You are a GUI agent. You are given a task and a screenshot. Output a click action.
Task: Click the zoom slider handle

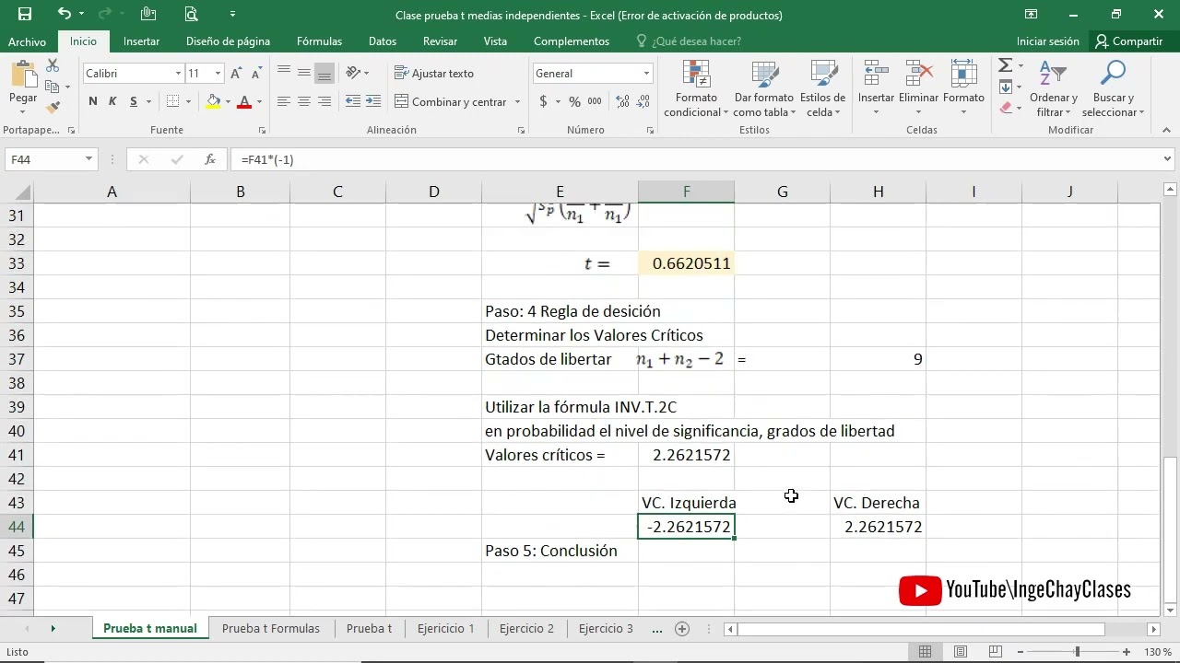1077,652
